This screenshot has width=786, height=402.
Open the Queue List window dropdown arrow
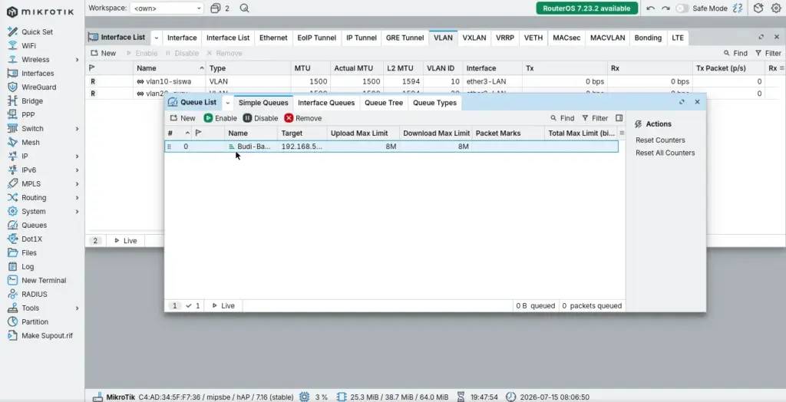coord(227,102)
